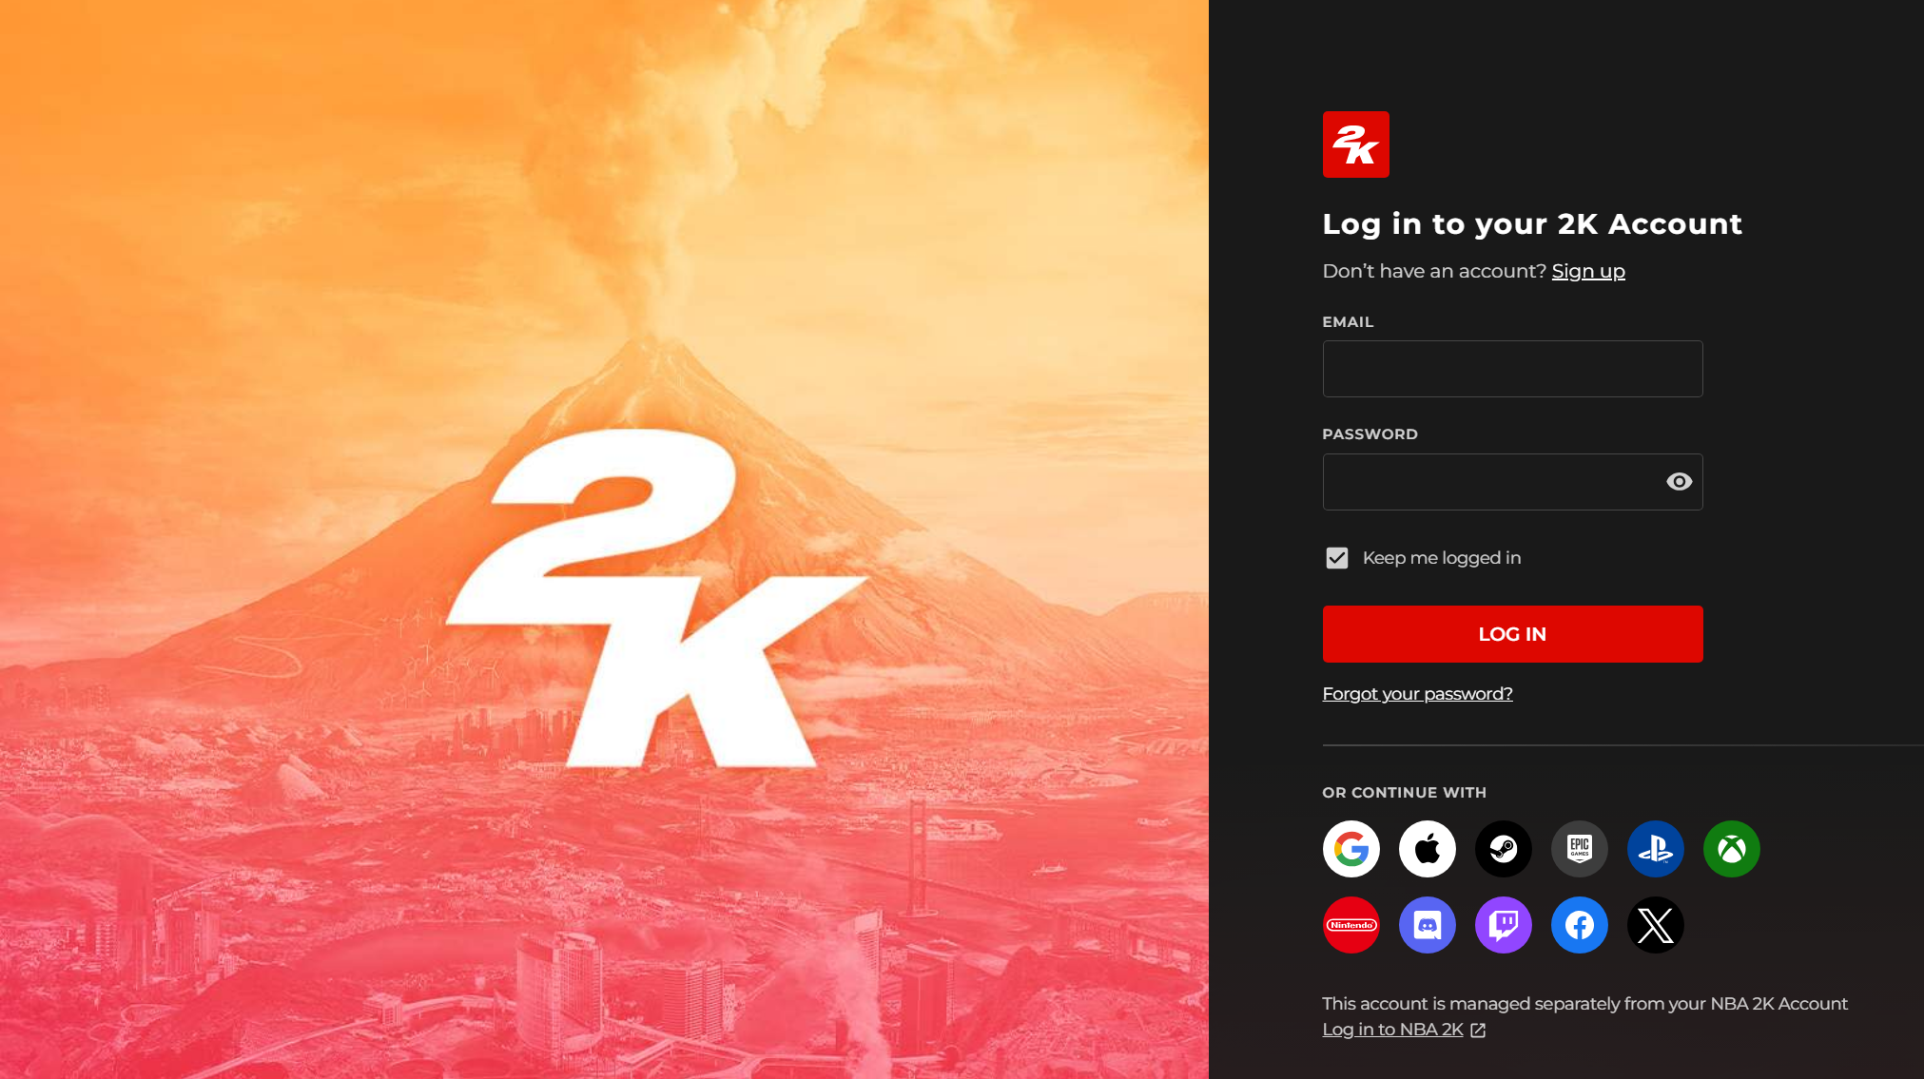
Task: Open Forgot your password link
Action: pyautogui.click(x=1417, y=694)
